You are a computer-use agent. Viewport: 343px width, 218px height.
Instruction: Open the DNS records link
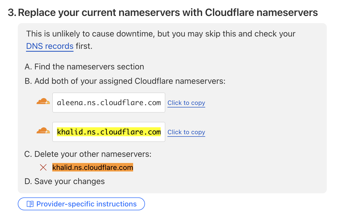50,46
